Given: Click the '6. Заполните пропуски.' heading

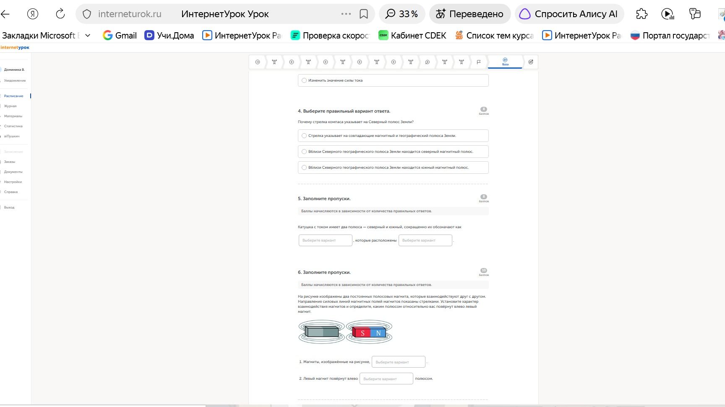Looking at the screenshot, I should (x=324, y=272).
